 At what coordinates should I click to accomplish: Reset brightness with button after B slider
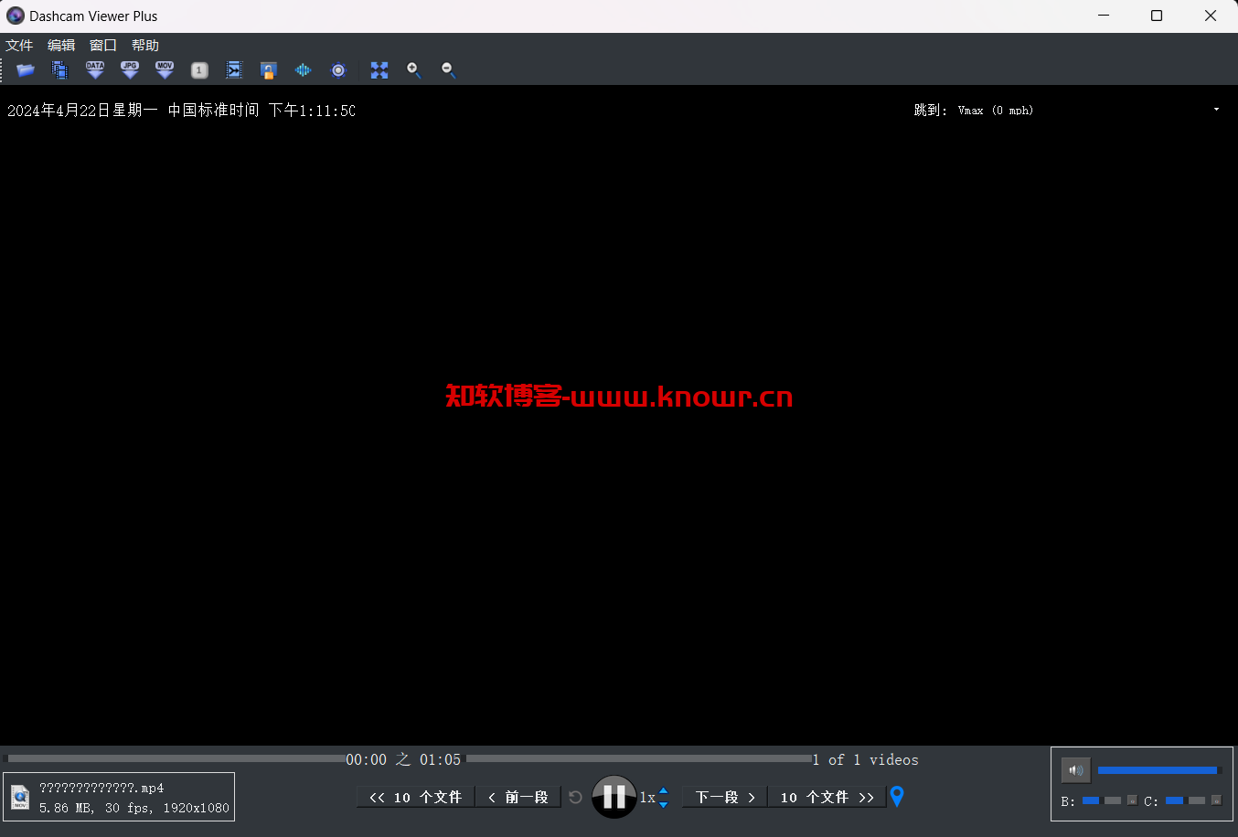click(x=1132, y=800)
